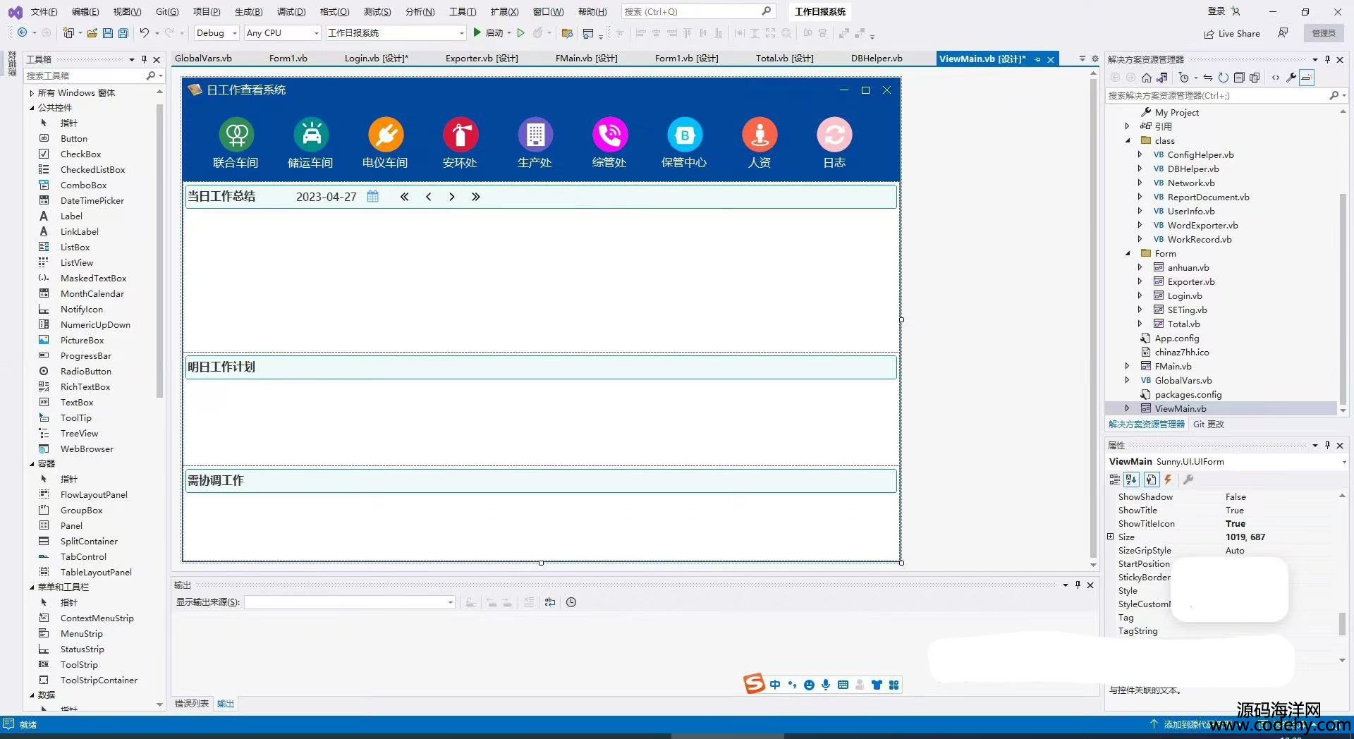Viewport: 1354px width, 739px height.
Task: Toggle the pin on the Properties panel
Action: pos(1327,445)
